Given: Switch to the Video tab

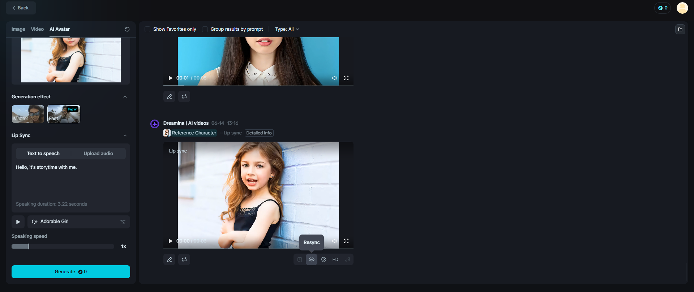Looking at the screenshot, I should coord(37,29).
